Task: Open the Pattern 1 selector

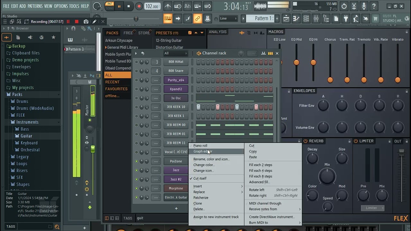Action: tap(260, 19)
